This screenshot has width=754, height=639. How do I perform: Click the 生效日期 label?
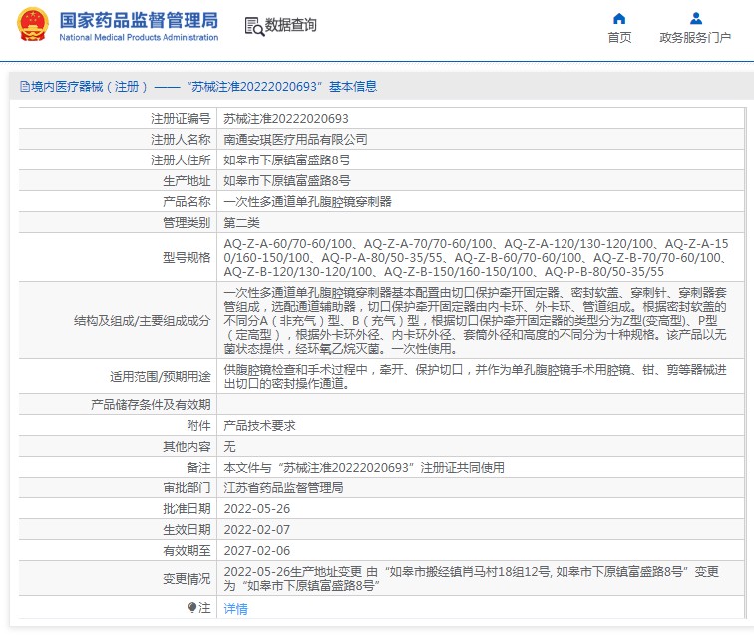click(187, 530)
